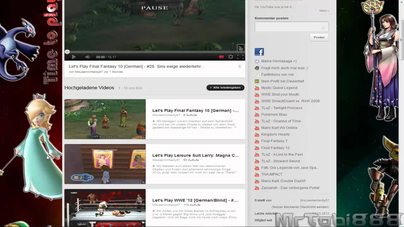Click the video progress bar scrubber
The height and width of the screenshot is (227, 404).
coord(67,52)
